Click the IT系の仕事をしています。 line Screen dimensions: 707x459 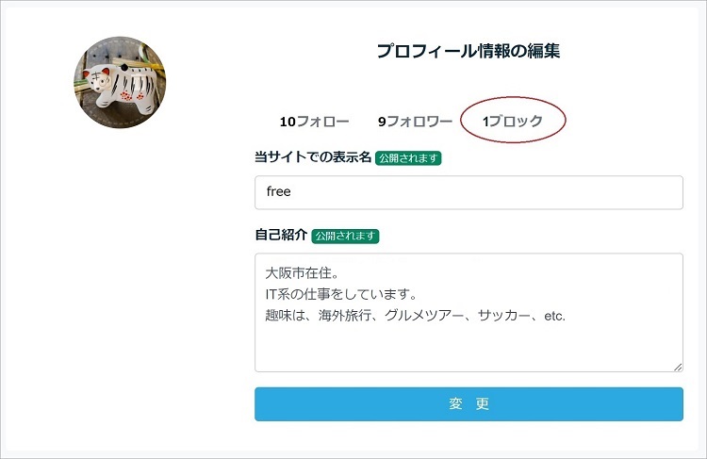click(x=341, y=294)
